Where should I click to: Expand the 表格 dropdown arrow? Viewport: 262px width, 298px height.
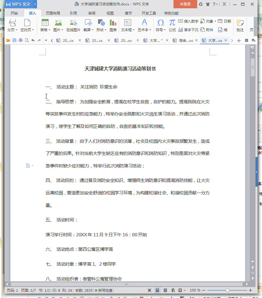[x=49, y=30]
